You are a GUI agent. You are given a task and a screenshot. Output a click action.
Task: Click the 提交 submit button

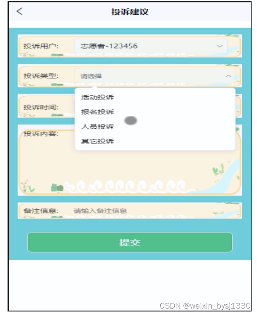130,242
